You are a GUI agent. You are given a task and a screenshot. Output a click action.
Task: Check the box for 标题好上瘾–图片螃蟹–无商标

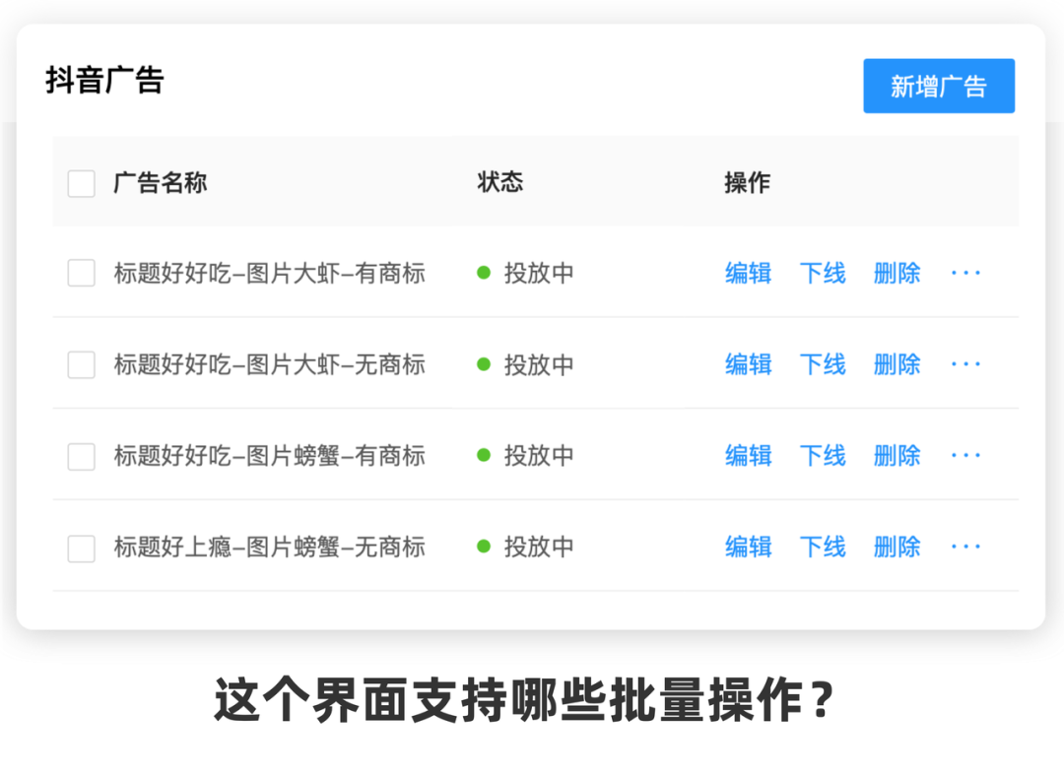pos(82,548)
